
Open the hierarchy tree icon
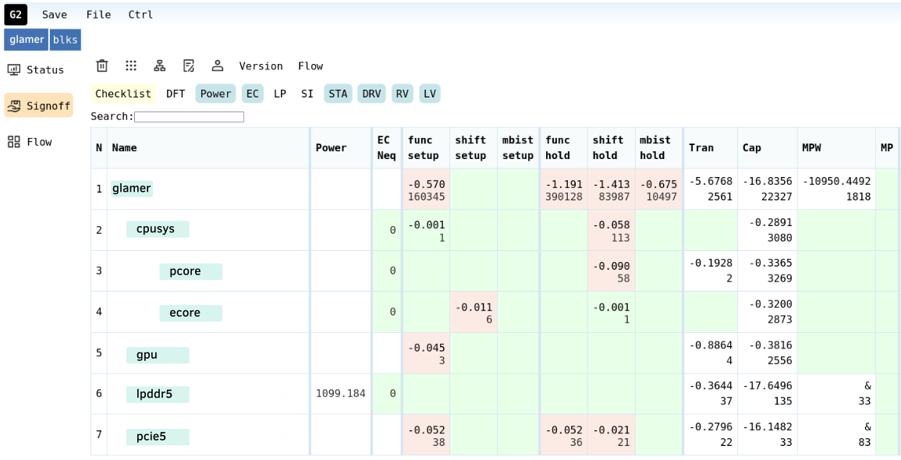click(x=160, y=66)
